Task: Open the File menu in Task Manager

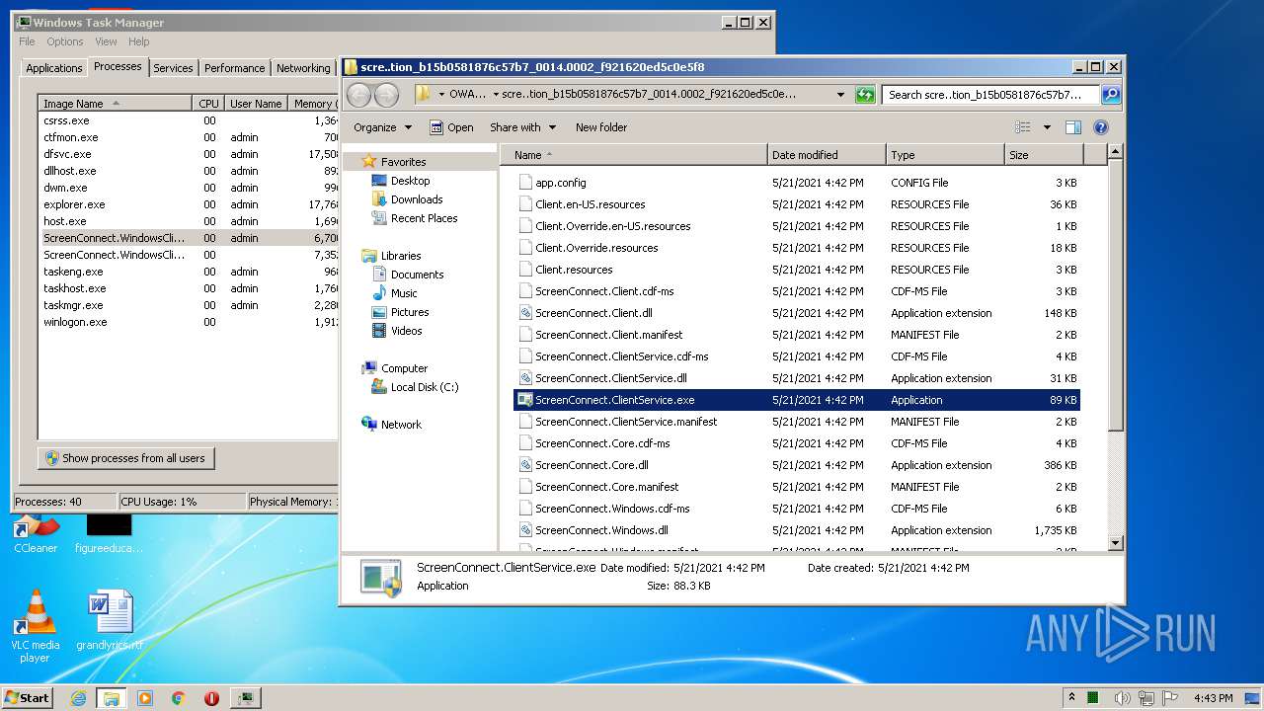Action: 27,41
